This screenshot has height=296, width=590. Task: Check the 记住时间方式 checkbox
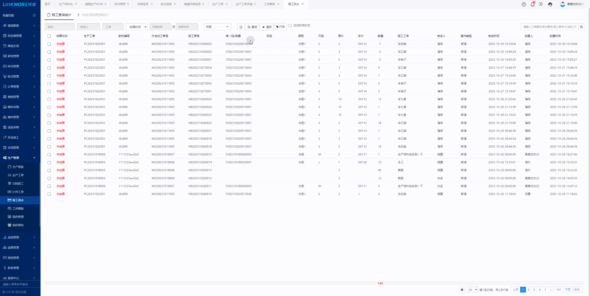tap(290, 26)
